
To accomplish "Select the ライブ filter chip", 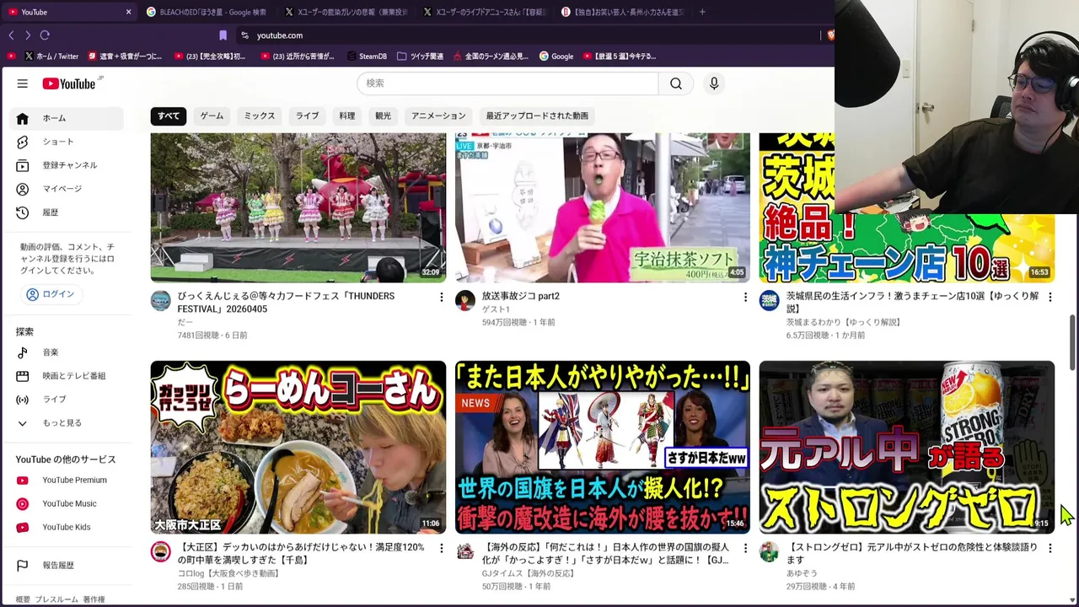I will coord(307,115).
